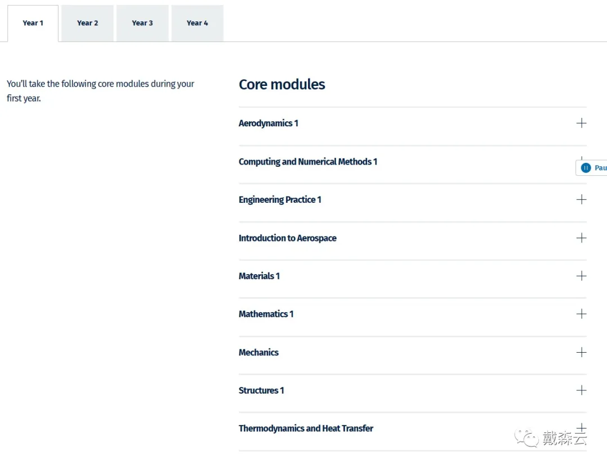Click the plus icon for Materials 1
Screen dimensions: 607x465
[581, 276]
